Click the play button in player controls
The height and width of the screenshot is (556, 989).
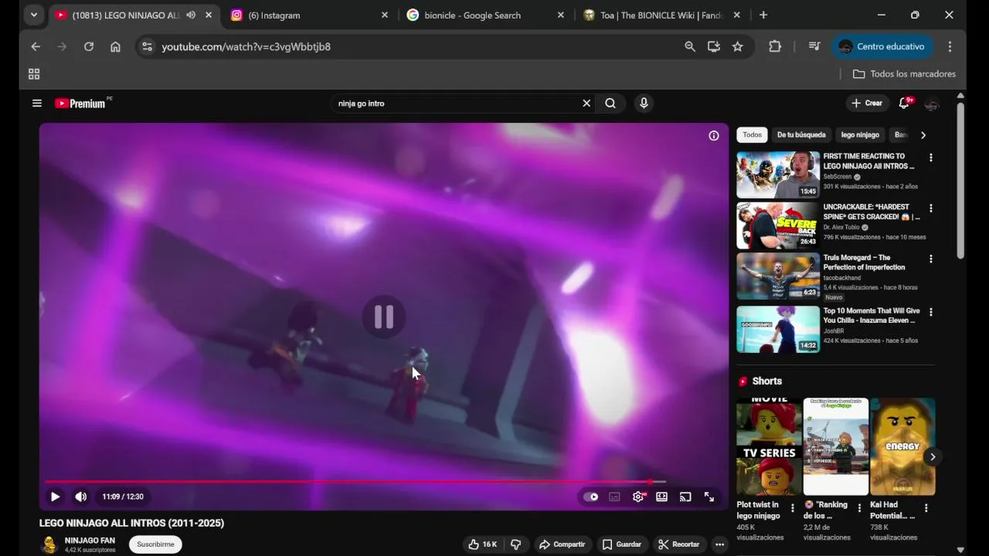[55, 497]
